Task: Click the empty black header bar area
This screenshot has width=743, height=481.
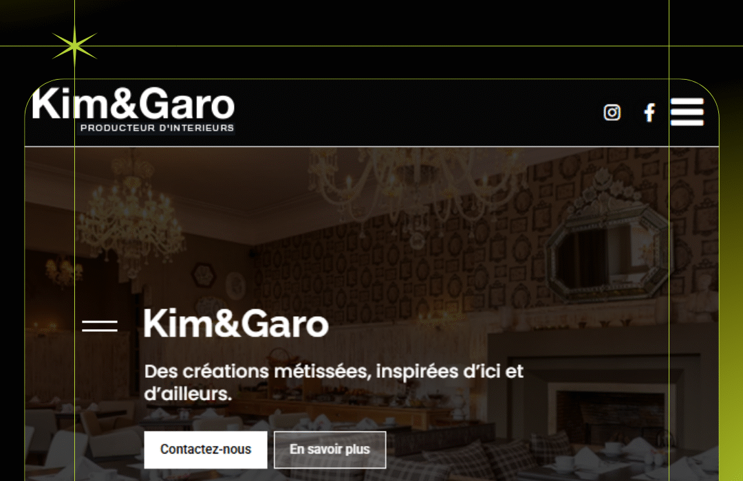Action: 417,113
